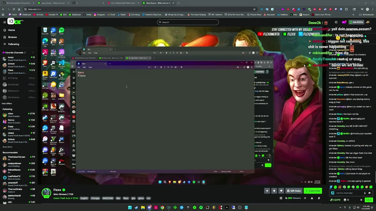The height and width of the screenshot is (211, 376).
Task: Open the FanDuel bookmark
Action: [x=153, y=15]
